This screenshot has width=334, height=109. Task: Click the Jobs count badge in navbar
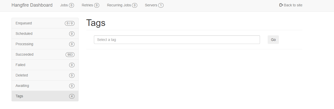[x=71, y=5]
